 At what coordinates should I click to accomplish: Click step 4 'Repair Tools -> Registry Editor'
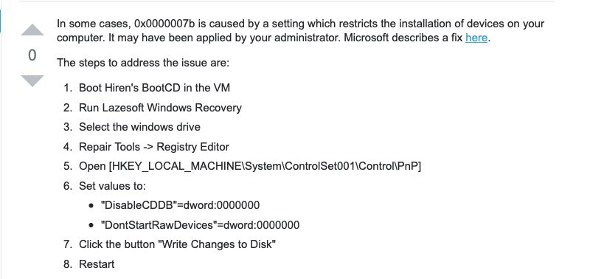(154, 147)
